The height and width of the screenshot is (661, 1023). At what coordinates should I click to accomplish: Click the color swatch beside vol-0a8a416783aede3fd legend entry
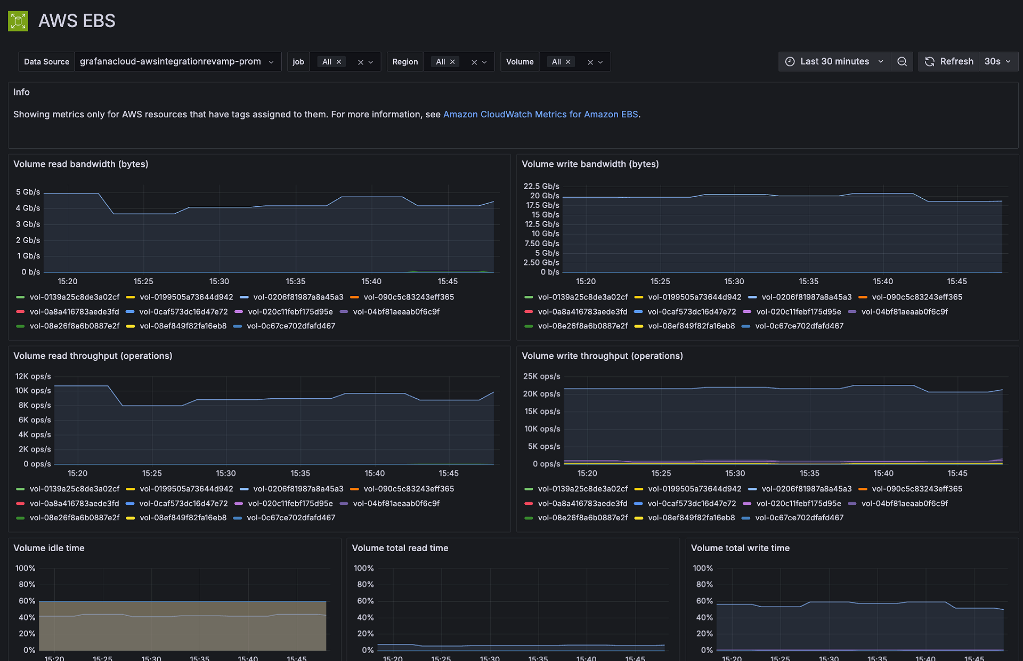pyautogui.click(x=20, y=311)
